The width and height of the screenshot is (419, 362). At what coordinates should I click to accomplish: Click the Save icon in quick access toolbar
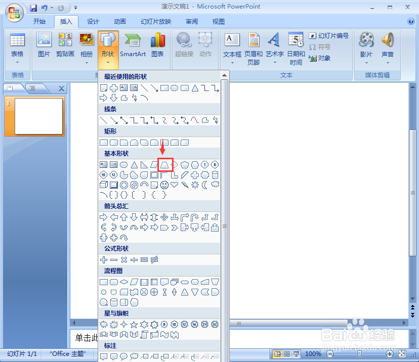(x=33, y=8)
